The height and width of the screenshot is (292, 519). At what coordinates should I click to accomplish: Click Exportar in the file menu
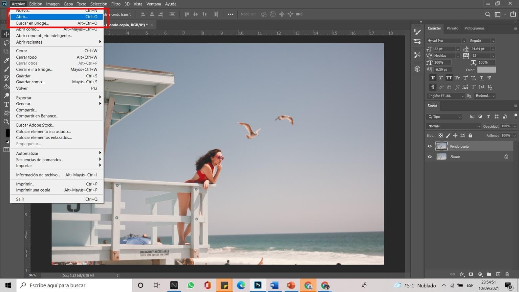pos(24,98)
